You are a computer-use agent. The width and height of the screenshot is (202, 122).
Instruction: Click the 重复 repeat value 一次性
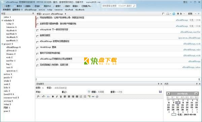(x=119, y=92)
